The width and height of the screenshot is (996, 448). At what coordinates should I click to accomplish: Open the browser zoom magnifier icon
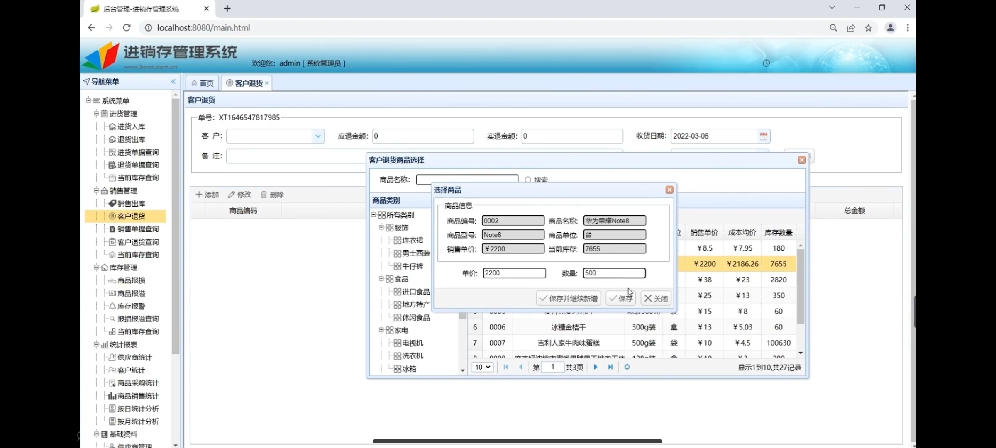point(833,28)
